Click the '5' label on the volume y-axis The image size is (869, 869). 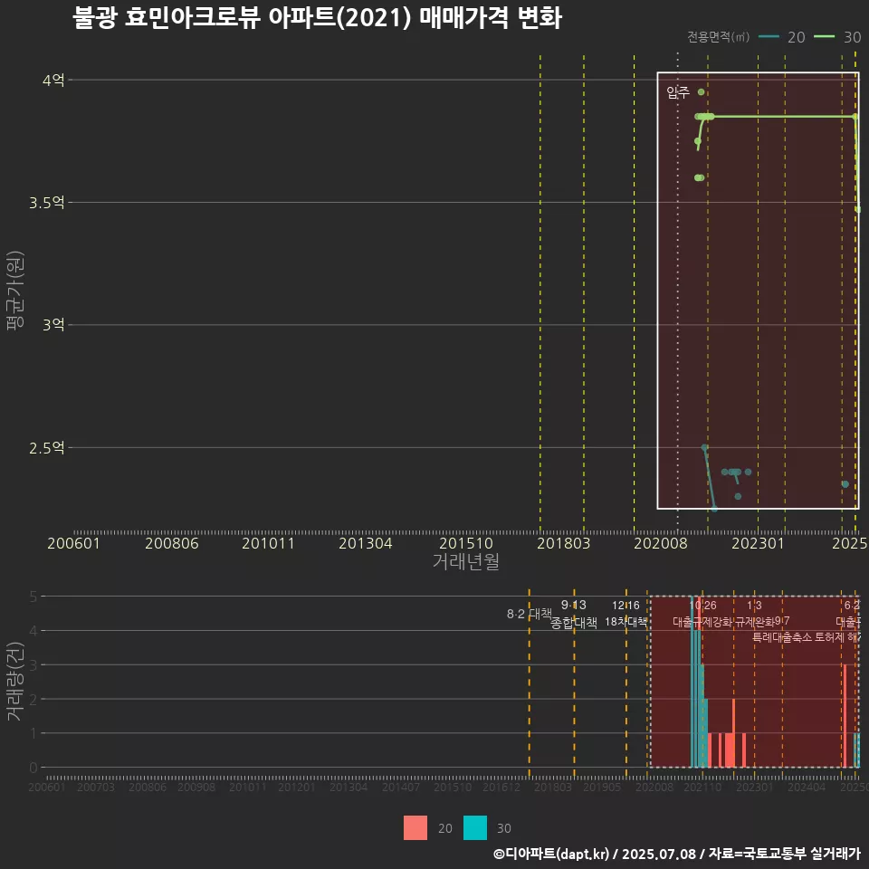(33, 597)
